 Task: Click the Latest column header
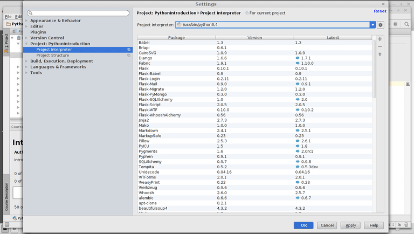[x=333, y=38]
